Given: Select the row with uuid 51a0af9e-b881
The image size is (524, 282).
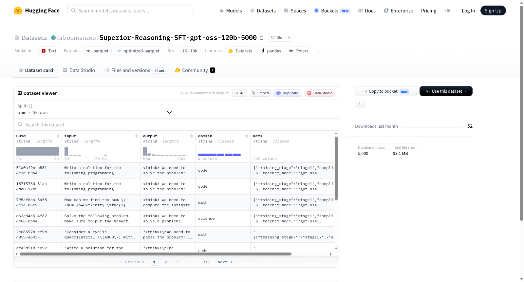Looking at the screenshot, I should [x=38, y=170].
